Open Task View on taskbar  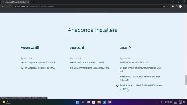[88, 102]
